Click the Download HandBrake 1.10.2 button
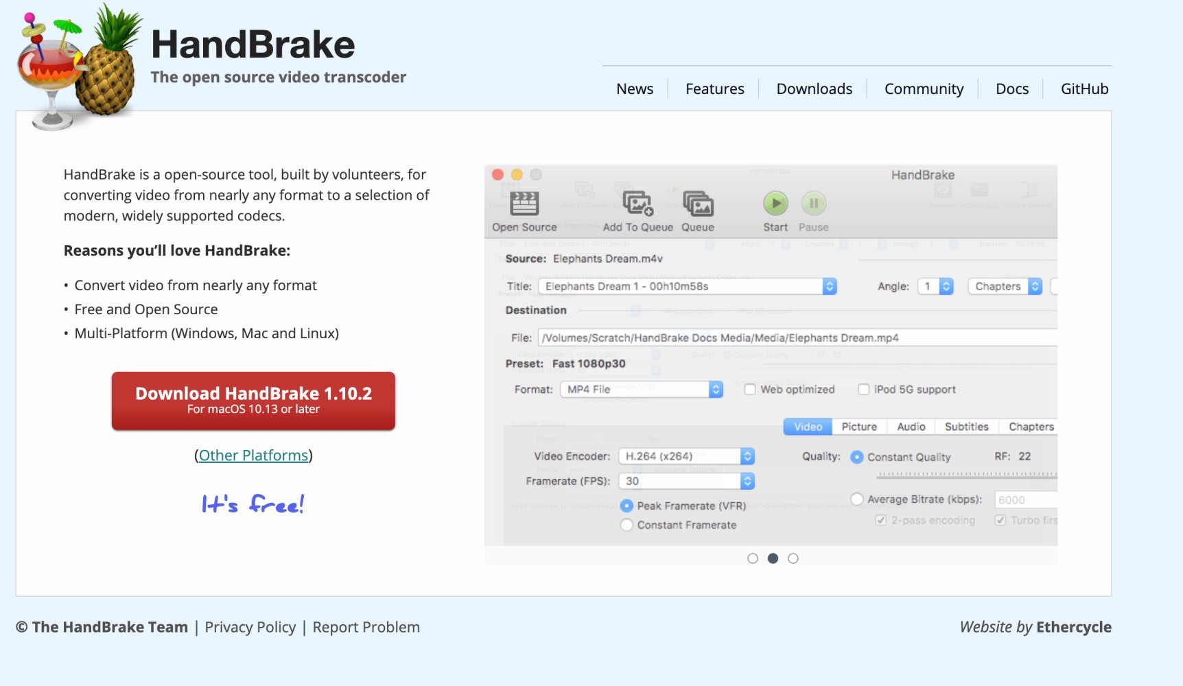1183x686 pixels. [x=253, y=401]
